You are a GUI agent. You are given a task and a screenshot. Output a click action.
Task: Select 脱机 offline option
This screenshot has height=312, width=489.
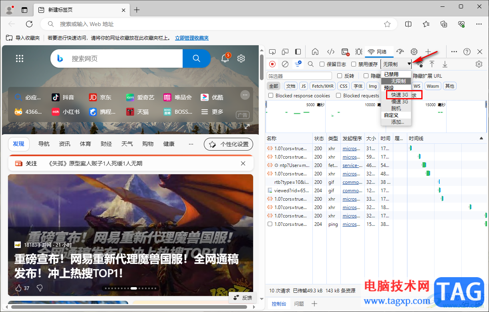point(396,109)
